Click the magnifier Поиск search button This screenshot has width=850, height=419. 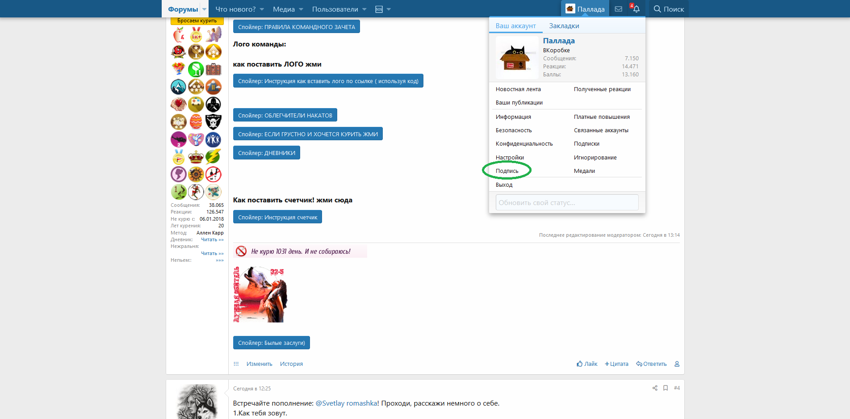pos(669,9)
